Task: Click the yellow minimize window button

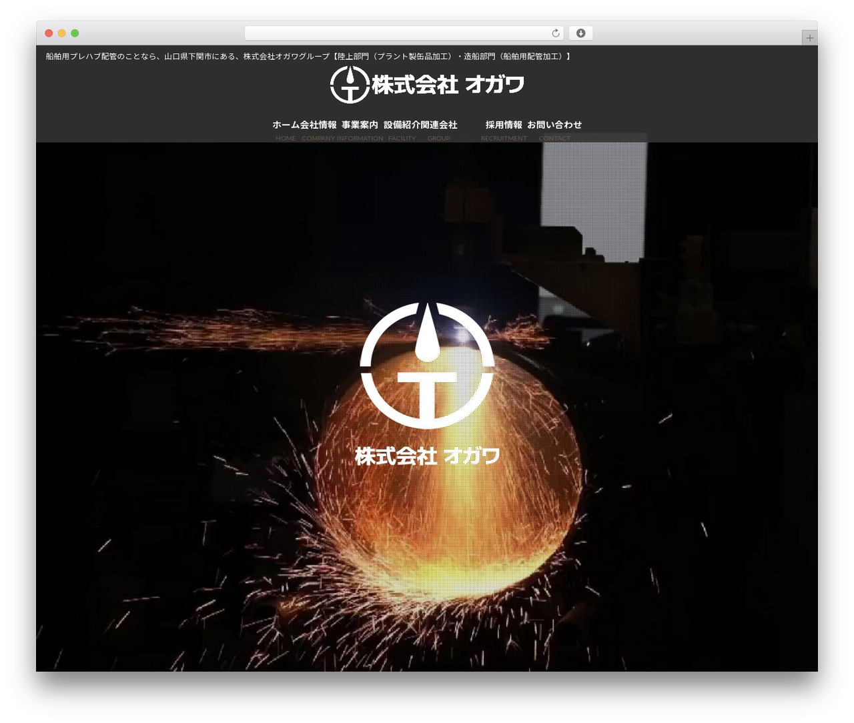Action: coord(62,33)
